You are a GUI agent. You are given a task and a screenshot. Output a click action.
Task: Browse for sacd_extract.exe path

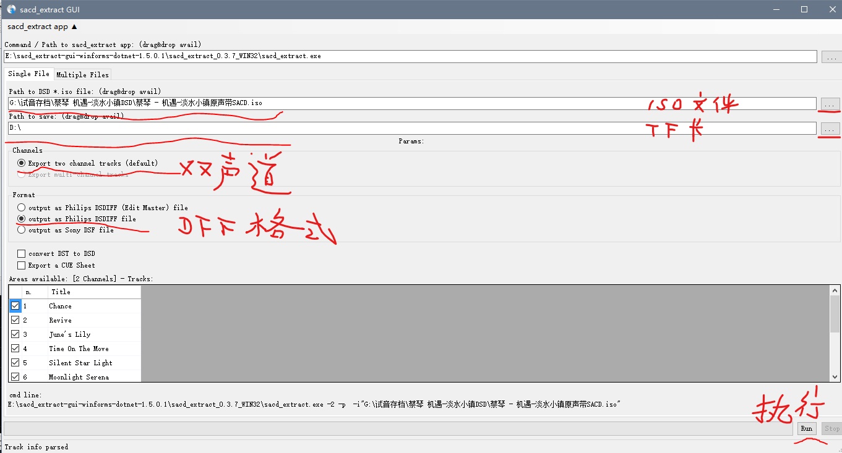(x=830, y=57)
